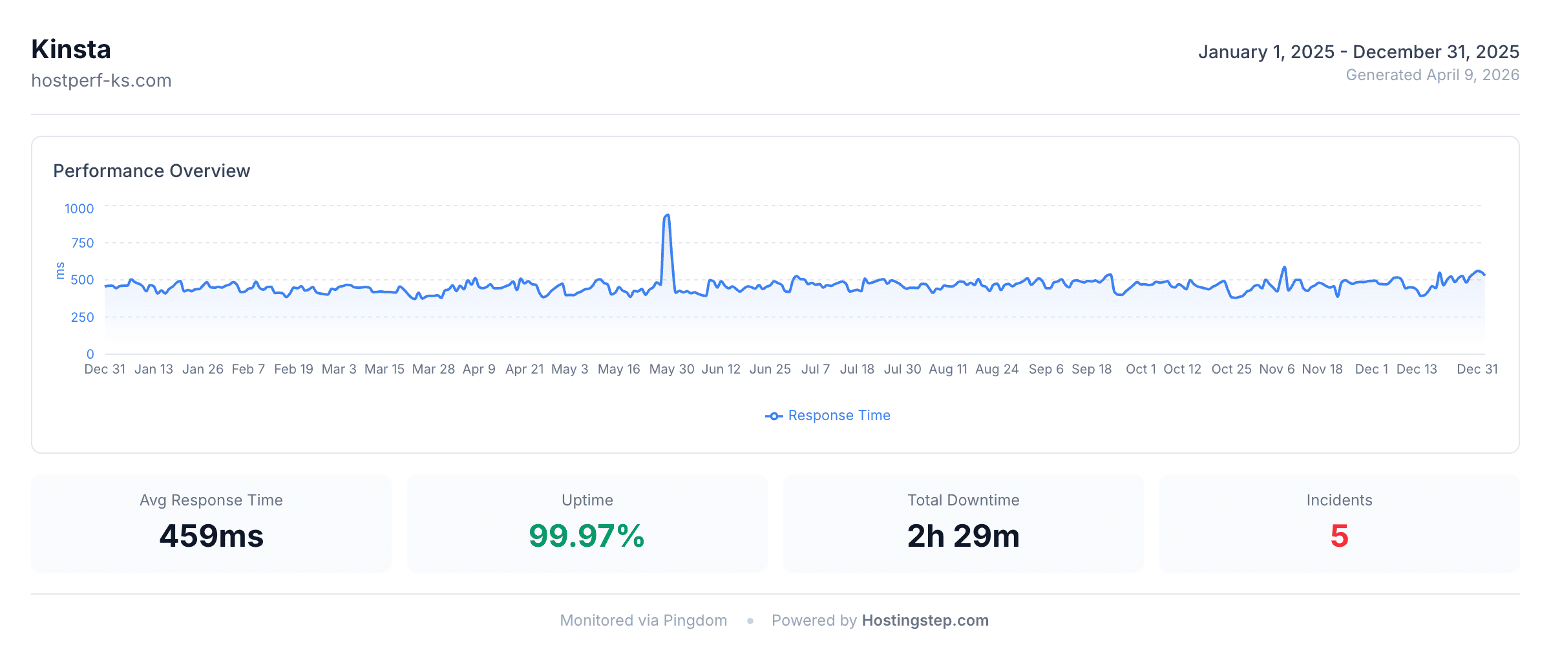Click the Mar 15 x-axis label
Image resolution: width=1551 pixels, height=667 pixels.
(384, 369)
